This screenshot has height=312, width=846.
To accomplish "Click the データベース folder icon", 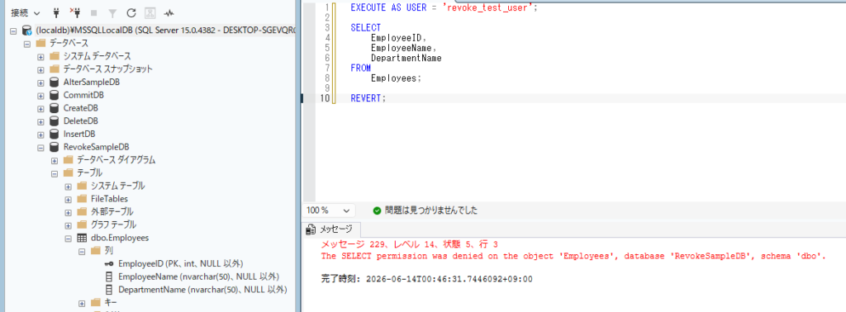I will pos(40,43).
